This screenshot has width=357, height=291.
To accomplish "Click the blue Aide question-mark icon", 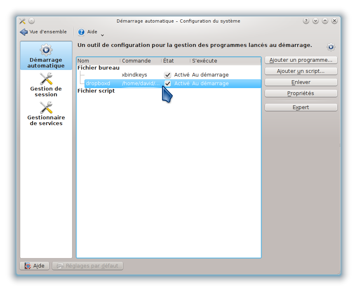I will [81, 32].
